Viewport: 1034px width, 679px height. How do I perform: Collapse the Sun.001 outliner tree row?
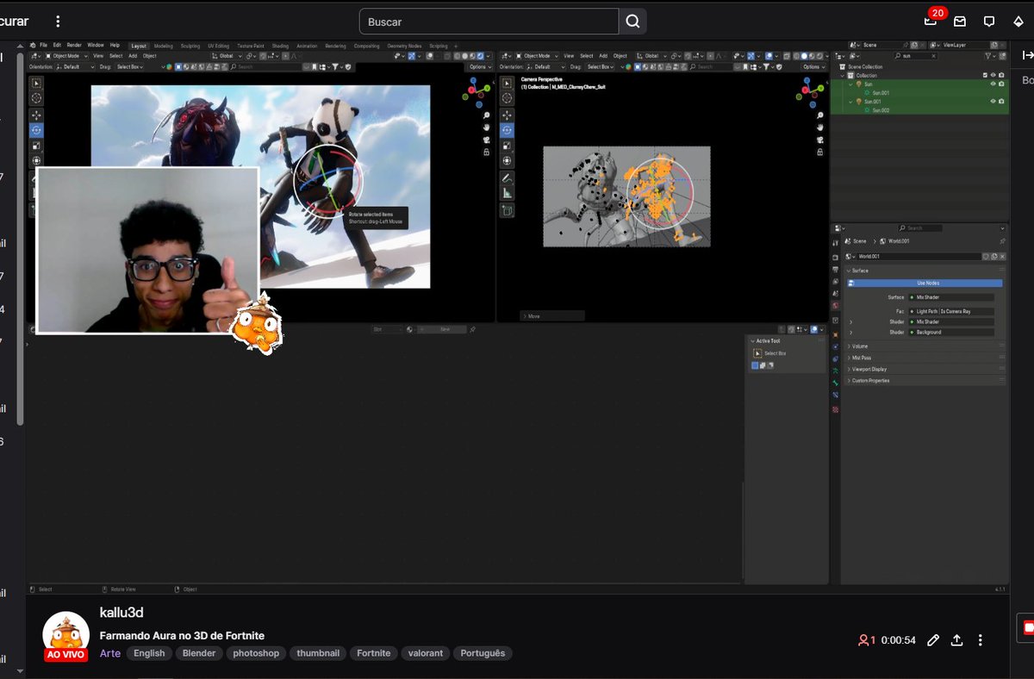[850, 102]
